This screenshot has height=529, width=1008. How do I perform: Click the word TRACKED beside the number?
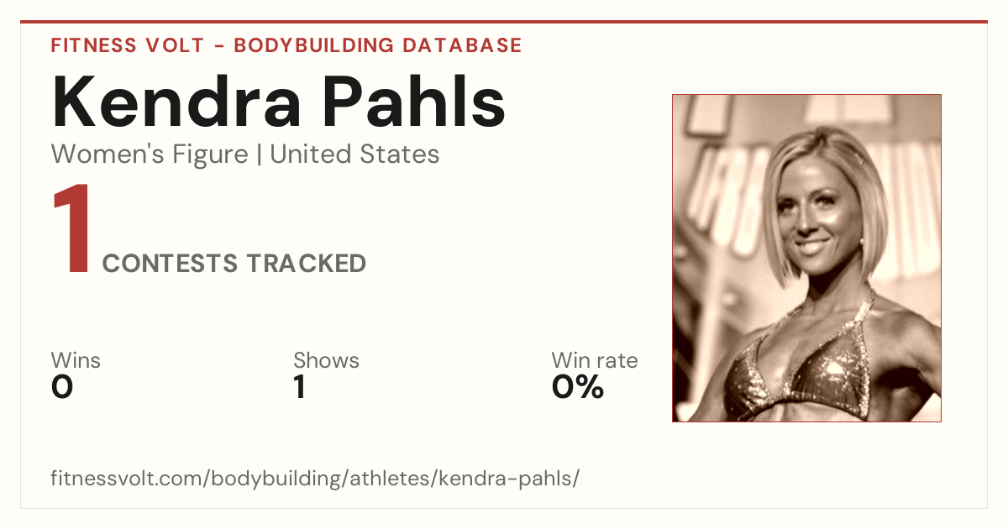click(x=306, y=264)
